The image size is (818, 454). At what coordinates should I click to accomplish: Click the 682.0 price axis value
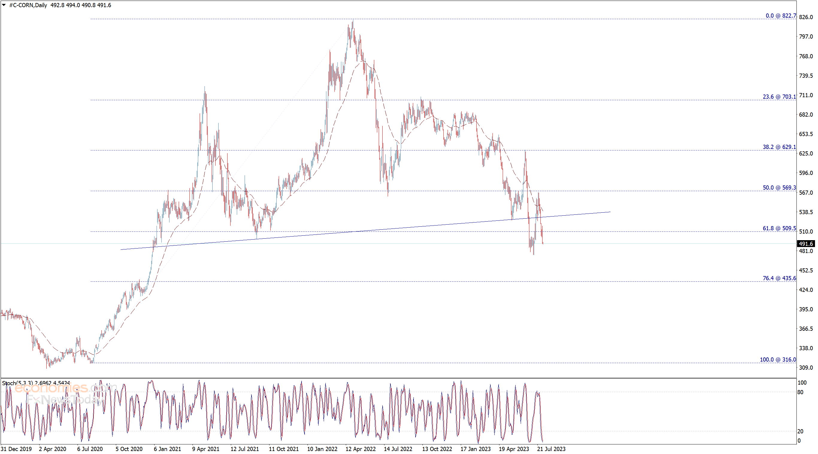(x=806, y=115)
